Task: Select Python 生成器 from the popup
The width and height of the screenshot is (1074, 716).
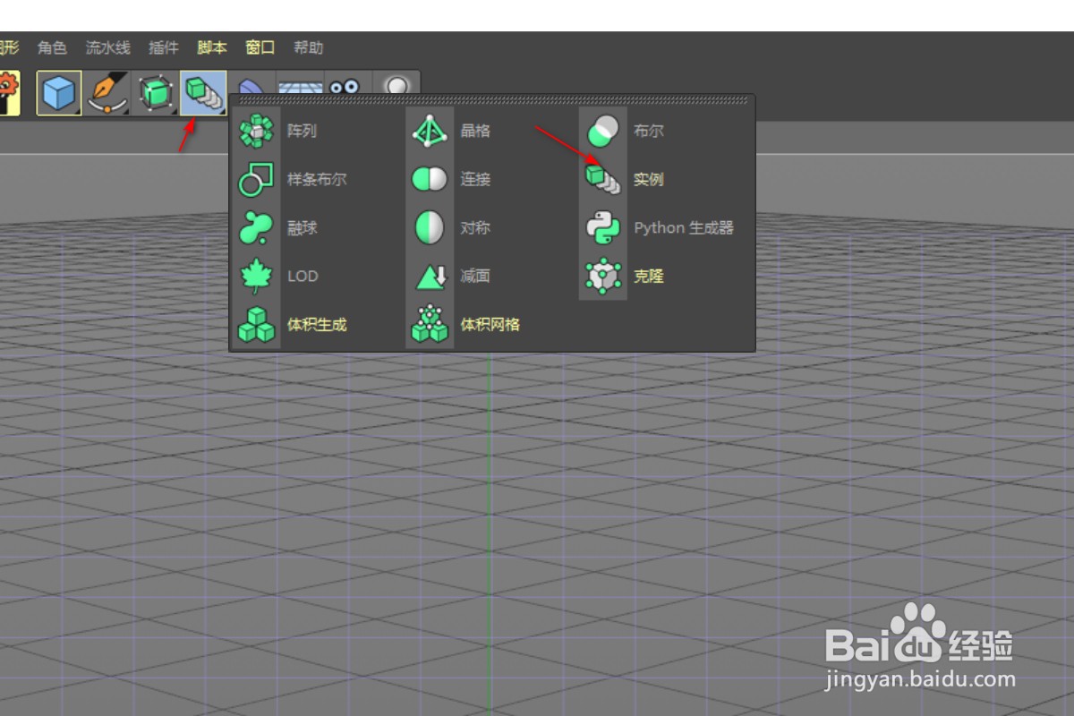Action: click(684, 227)
